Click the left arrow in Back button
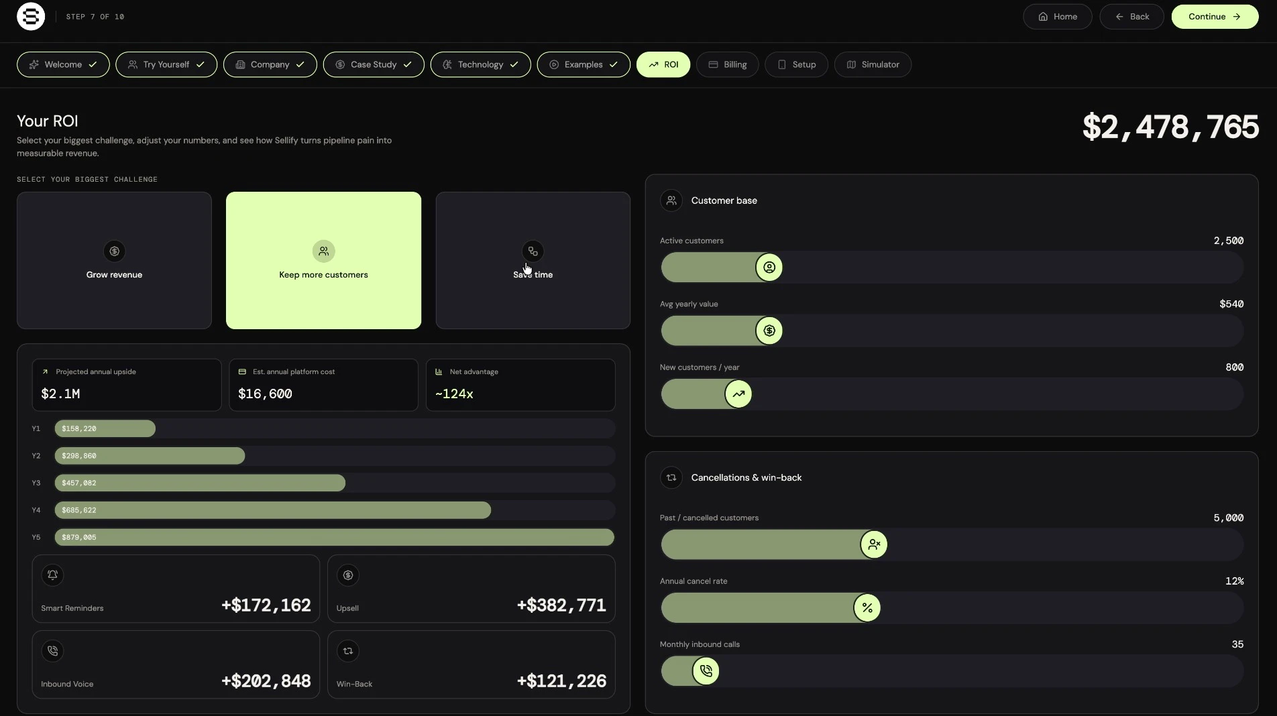This screenshot has height=716, width=1277. point(1119,17)
